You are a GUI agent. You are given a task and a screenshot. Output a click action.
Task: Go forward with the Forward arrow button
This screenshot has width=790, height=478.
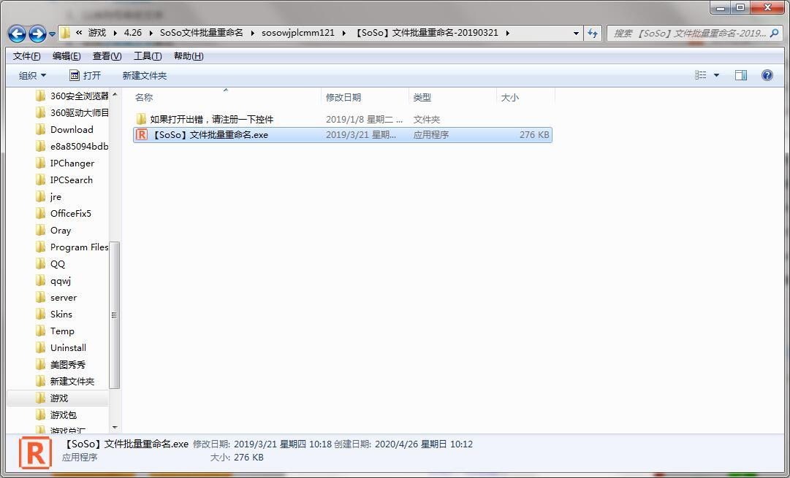(37, 34)
